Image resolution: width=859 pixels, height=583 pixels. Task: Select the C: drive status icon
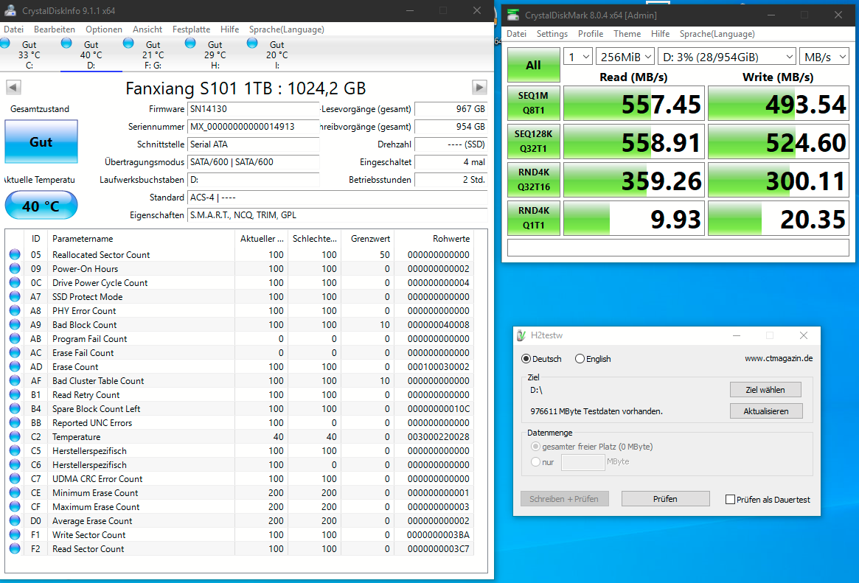click(x=6, y=44)
